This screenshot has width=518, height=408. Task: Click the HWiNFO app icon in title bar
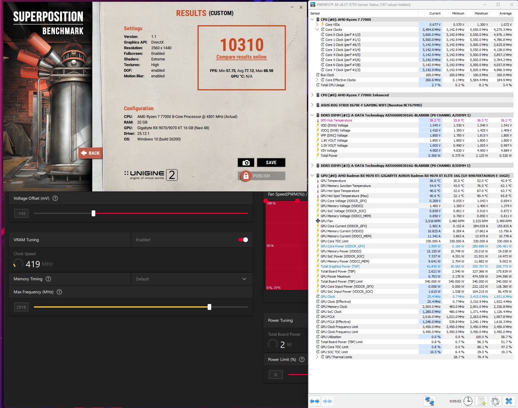pyautogui.click(x=313, y=4)
